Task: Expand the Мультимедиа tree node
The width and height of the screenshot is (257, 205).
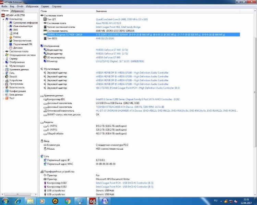Action: 3,66
